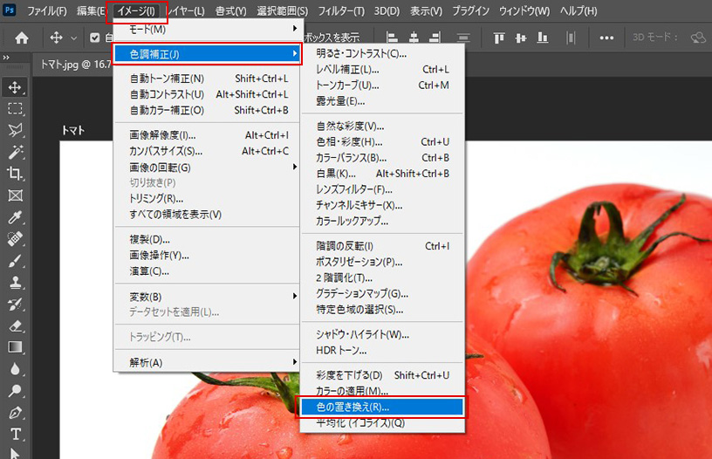This screenshot has width=712, height=459.
Task: Select the Pen tool
Action: coord(15,413)
